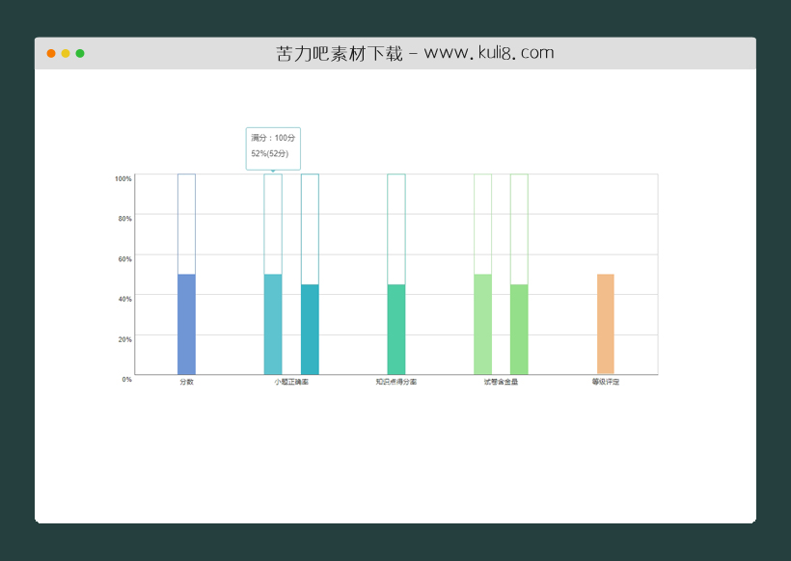Click the 小题正确率 x-axis label
The height and width of the screenshot is (561, 791).
(291, 383)
